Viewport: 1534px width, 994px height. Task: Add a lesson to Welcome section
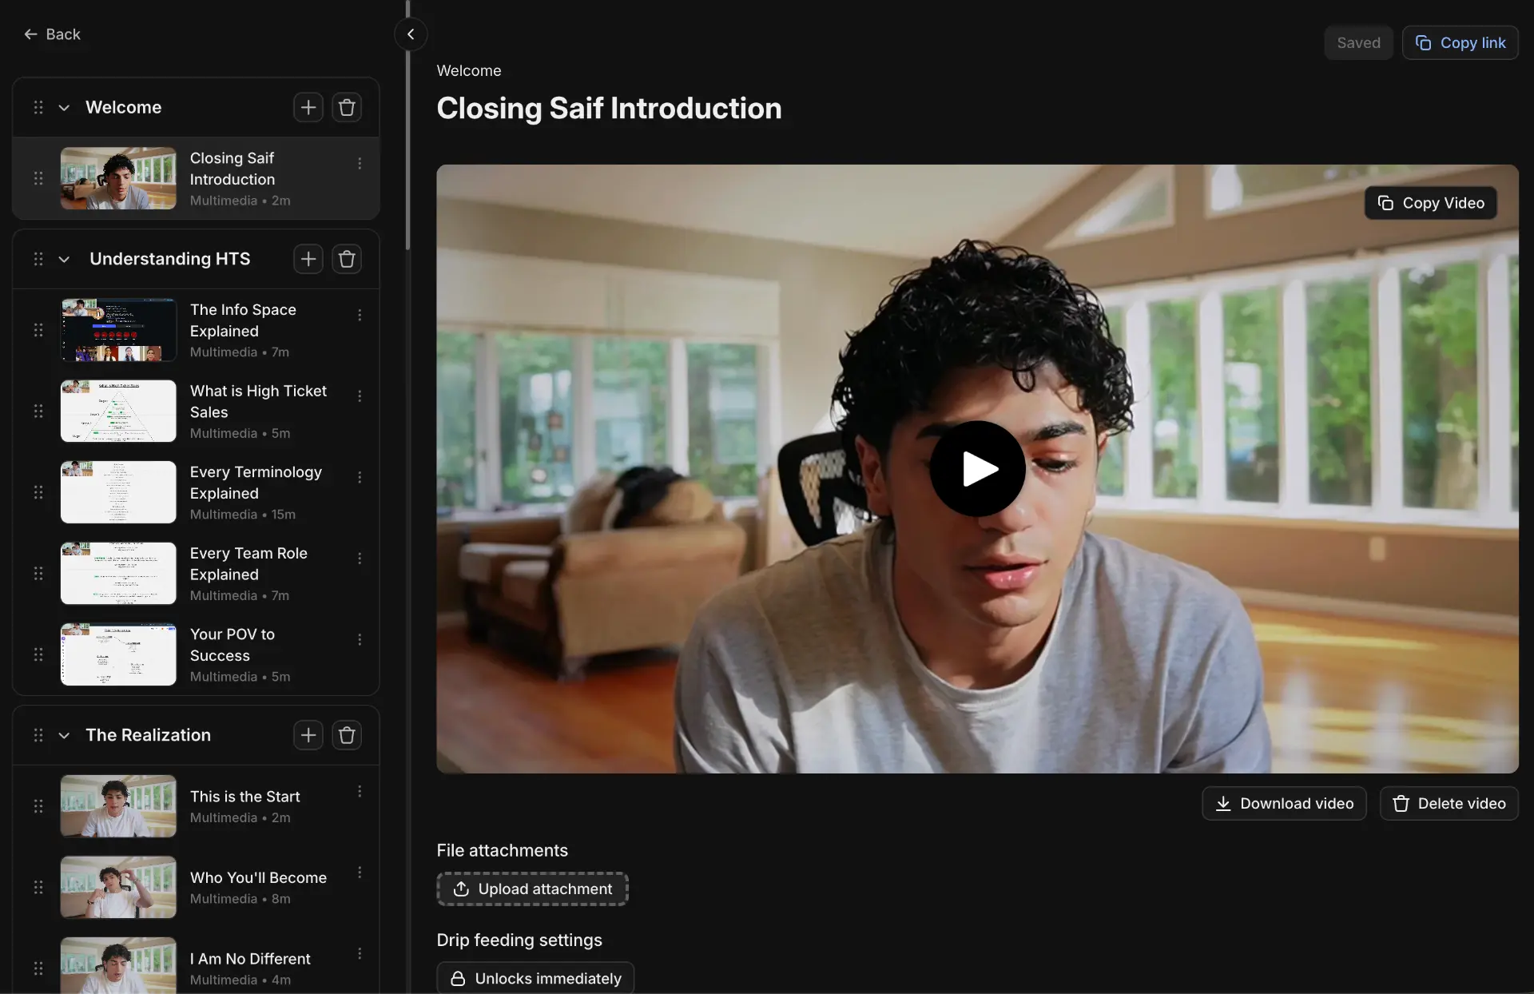[x=308, y=107]
